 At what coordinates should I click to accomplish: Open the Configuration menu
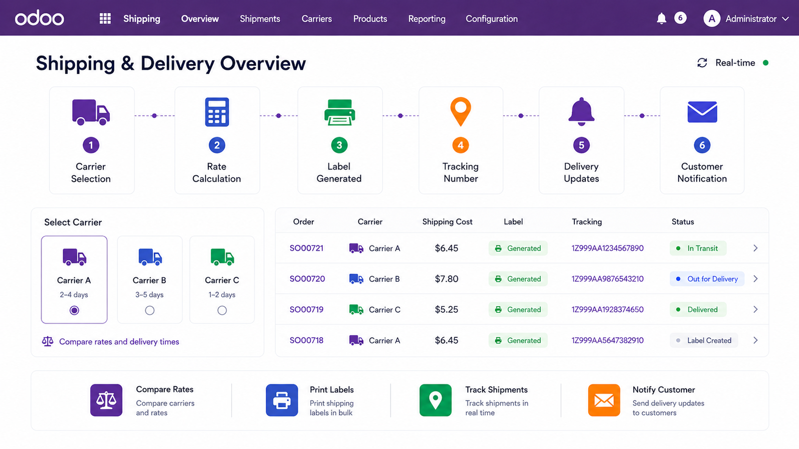[x=491, y=19]
